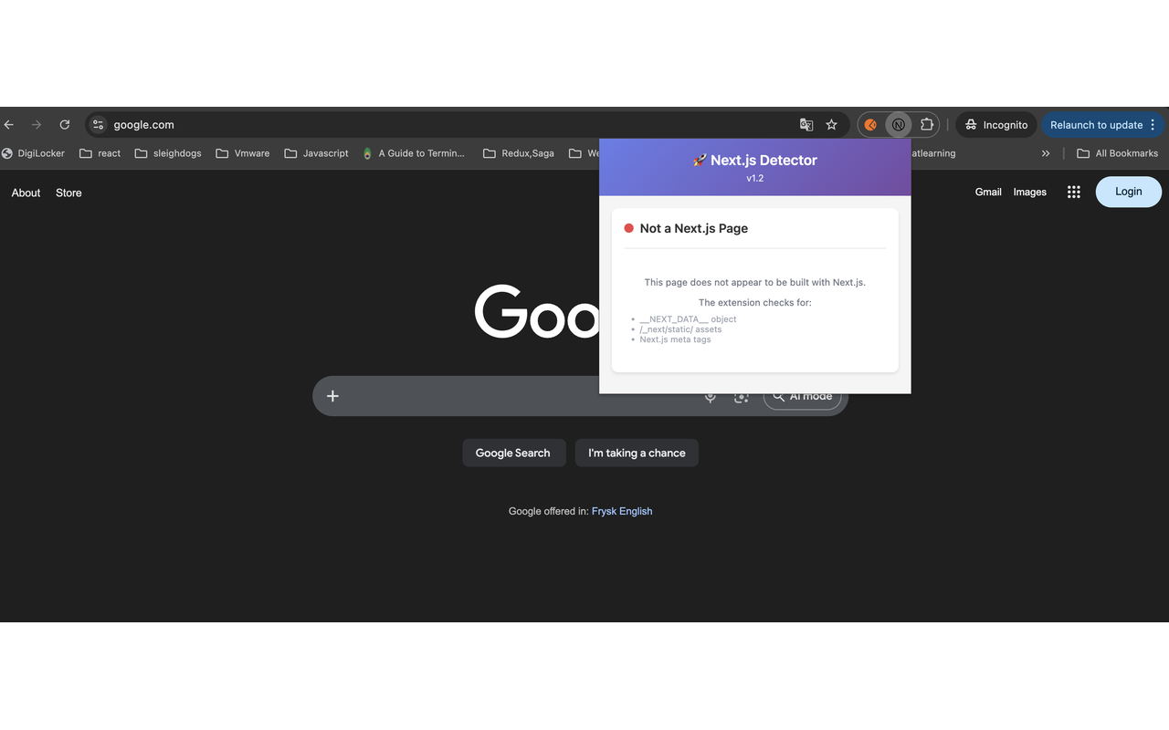Viewport: 1169px width, 730px height.
Task: Open the Vmware bookmarks folder
Action: [x=243, y=153]
